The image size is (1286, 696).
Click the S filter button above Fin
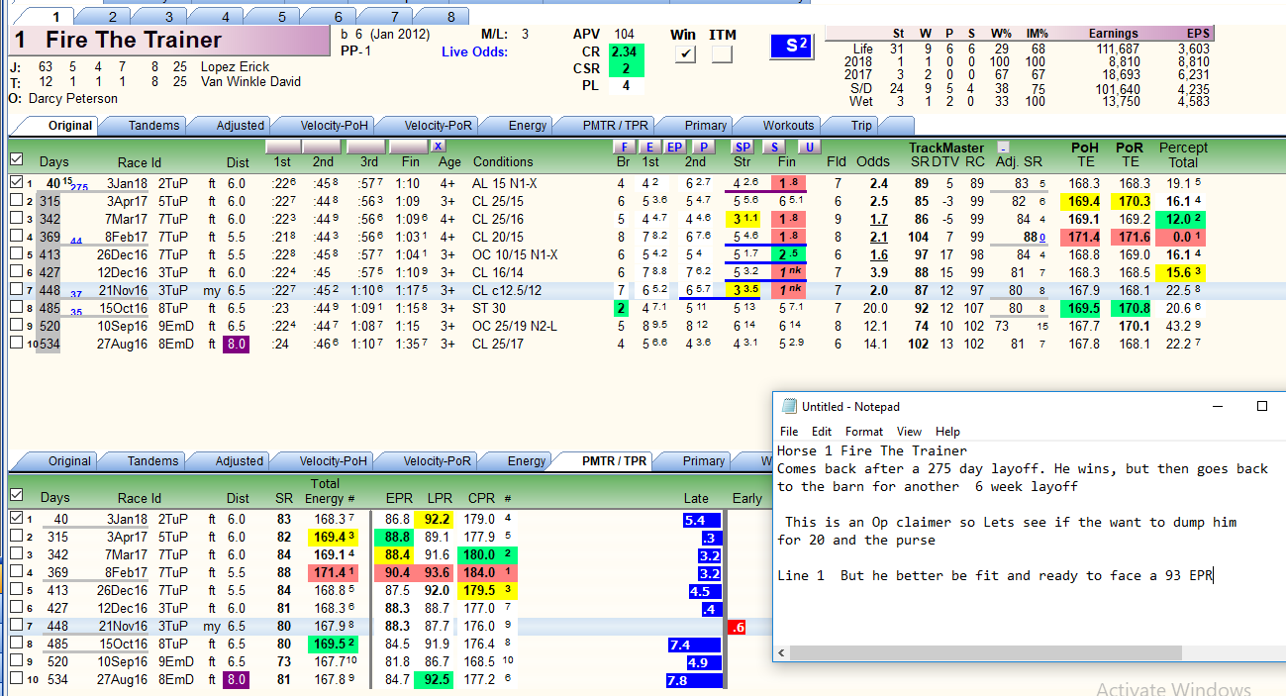pyautogui.click(x=774, y=147)
